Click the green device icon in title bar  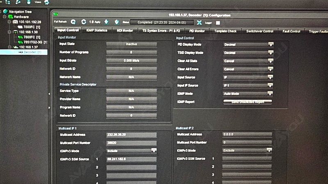tap(55, 15)
